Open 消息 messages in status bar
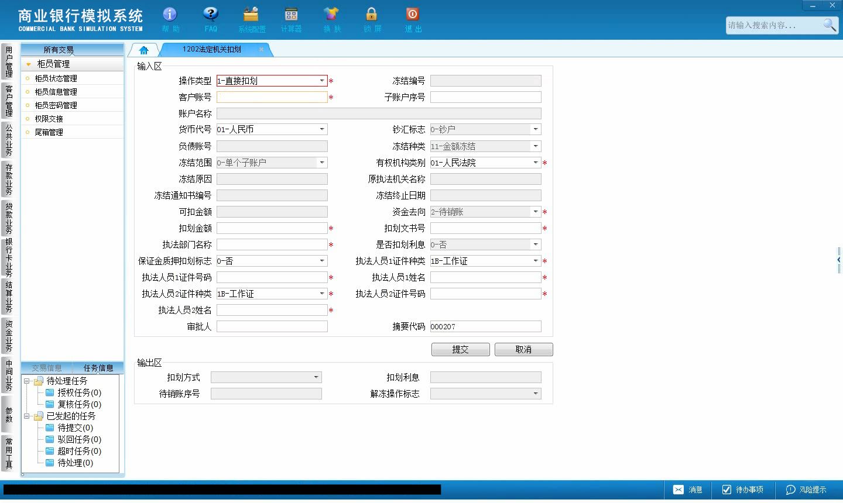 687,490
